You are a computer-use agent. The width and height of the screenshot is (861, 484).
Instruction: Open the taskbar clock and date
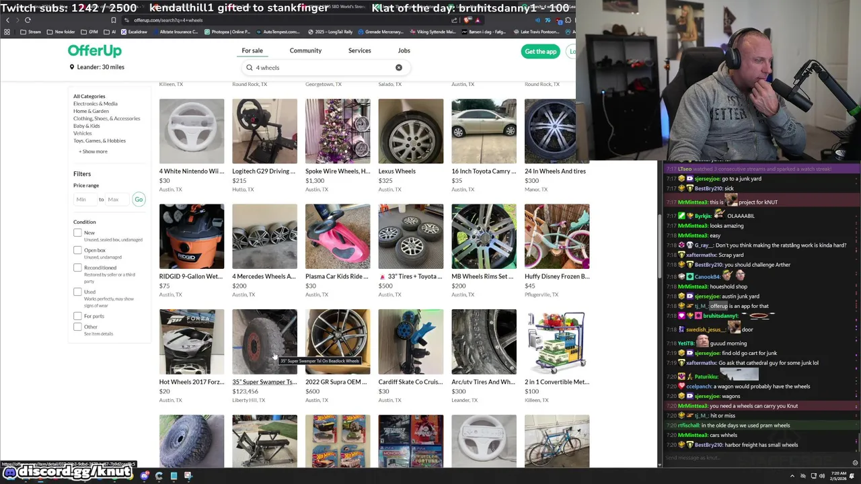pyautogui.click(x=839, y=476)
